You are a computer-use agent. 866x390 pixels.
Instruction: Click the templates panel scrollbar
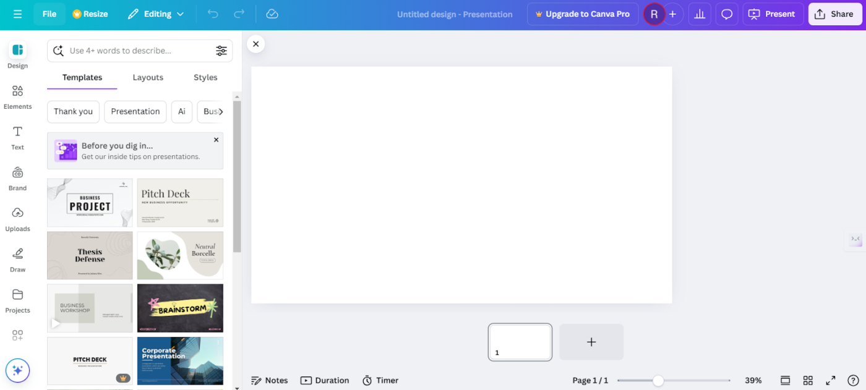tap(237, 176)
